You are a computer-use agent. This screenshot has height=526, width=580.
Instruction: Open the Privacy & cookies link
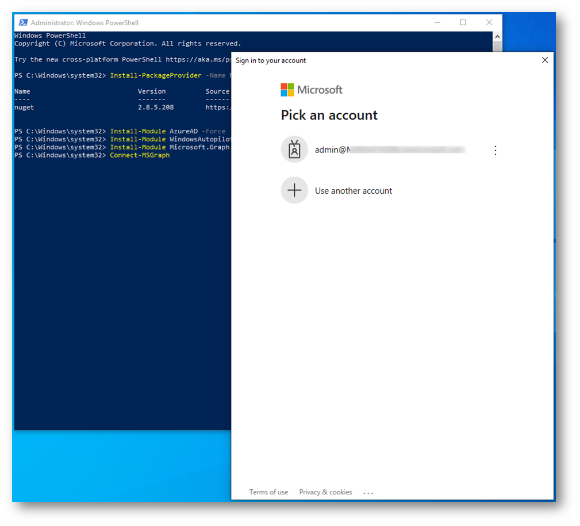(x=325, y=492)
